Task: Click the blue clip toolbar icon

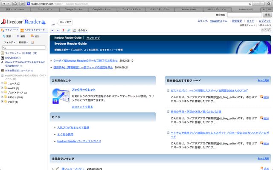Action: point(69,30)
